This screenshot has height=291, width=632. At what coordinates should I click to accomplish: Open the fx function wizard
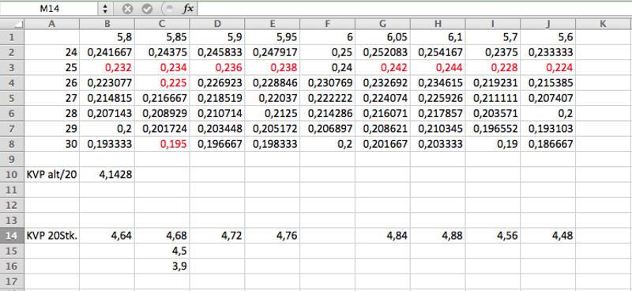click(x=188, y=9)
